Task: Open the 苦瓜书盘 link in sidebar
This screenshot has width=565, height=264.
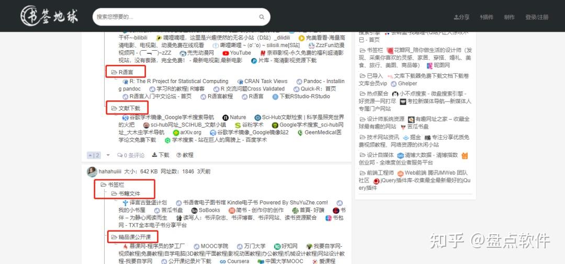Action: click(418, 127)
